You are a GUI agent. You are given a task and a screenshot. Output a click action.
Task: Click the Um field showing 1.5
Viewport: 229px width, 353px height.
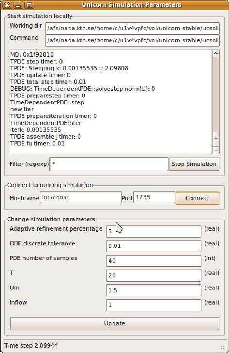click(153, 290)
